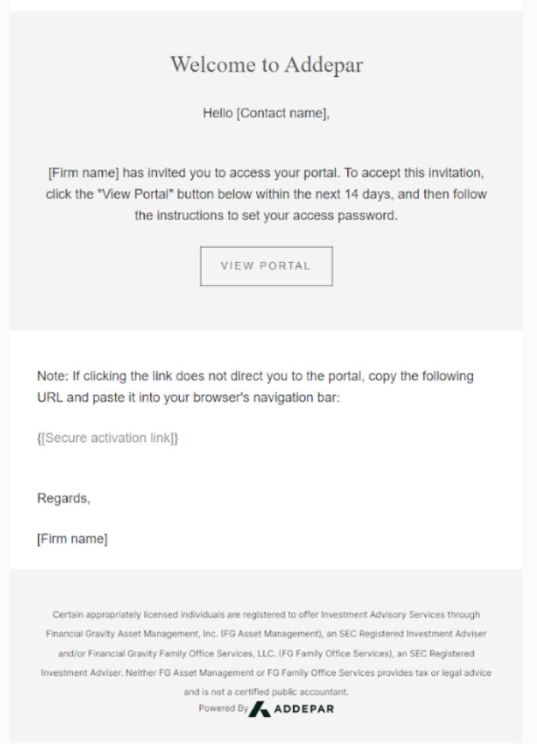Click the Addepar logo mark icon
This screenshot has height=748, width=537.
click(260, 709)
